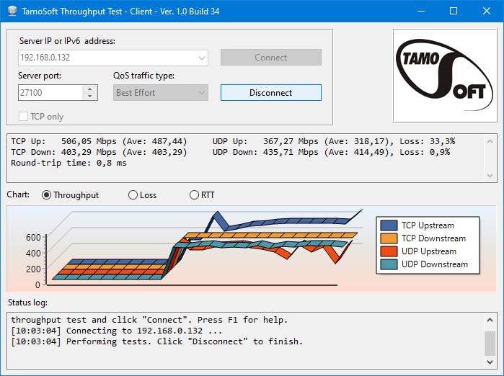Screen dimensions: 504x376
Task: Click the TamoSoft logo image
Action: pos(445,76)
